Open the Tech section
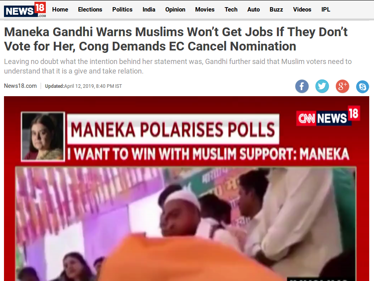Screen dimensions: 374x281 [231, 10]
